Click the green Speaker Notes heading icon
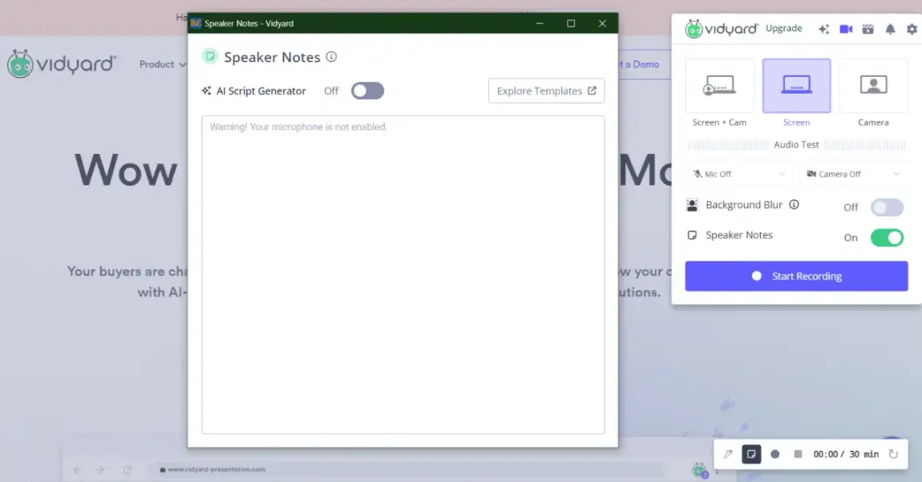The height and width of the screenshot is (482, 922). [x=210, y=56]
